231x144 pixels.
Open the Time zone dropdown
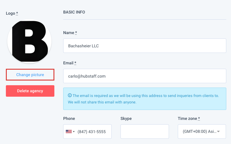tap(202, 131)
